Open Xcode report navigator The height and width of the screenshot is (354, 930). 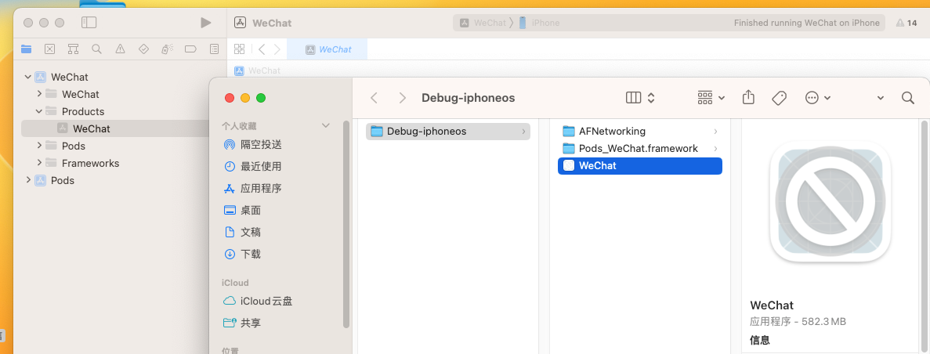pos(214,49)
